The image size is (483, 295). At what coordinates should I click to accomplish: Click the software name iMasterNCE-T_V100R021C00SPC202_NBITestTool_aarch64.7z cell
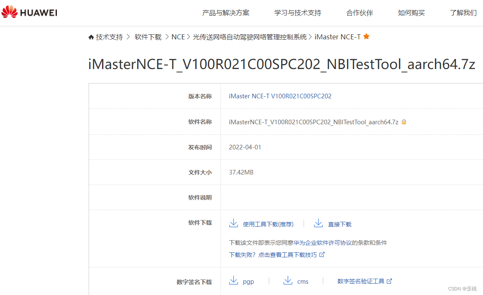[314, 122]
